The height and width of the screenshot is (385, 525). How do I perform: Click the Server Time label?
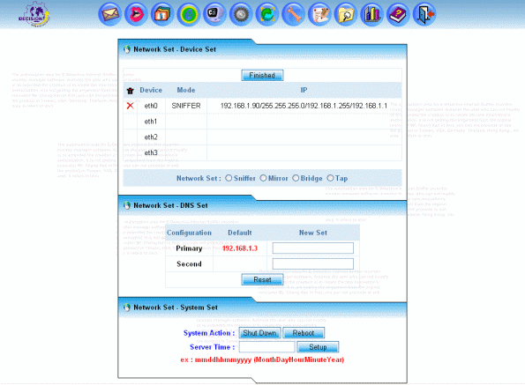tap(213, 347)
